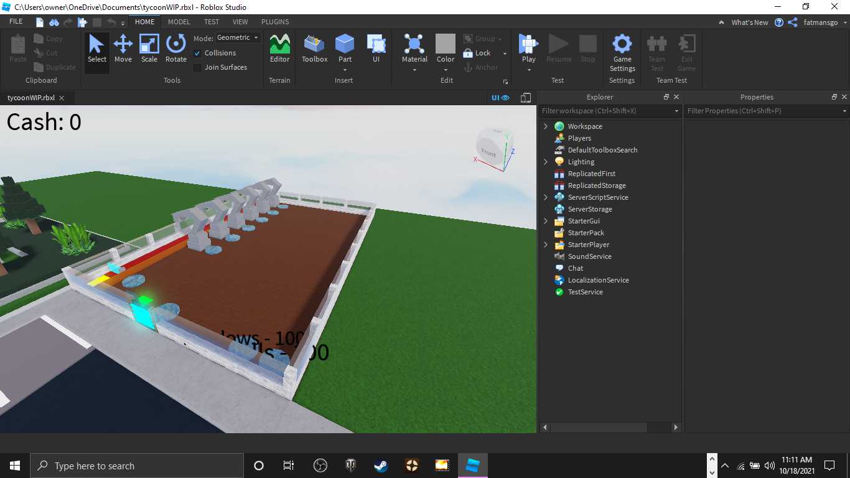Enable the Join Surfaces checkbox
Screen dimensions: 850x478
point(197,68)
